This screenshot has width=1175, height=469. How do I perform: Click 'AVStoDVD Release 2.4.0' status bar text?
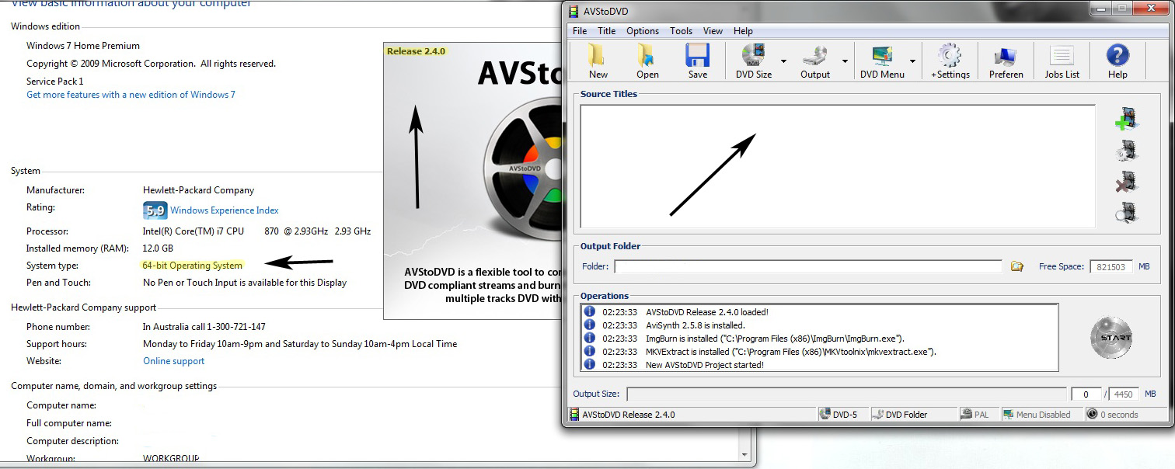click(x=629, y=415)
